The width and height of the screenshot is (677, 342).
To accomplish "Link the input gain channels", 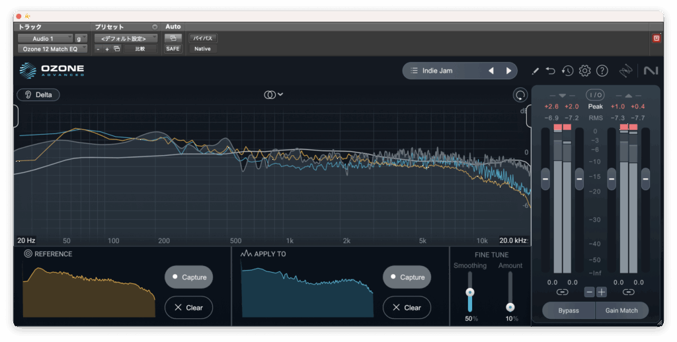I will click(562, 292).
